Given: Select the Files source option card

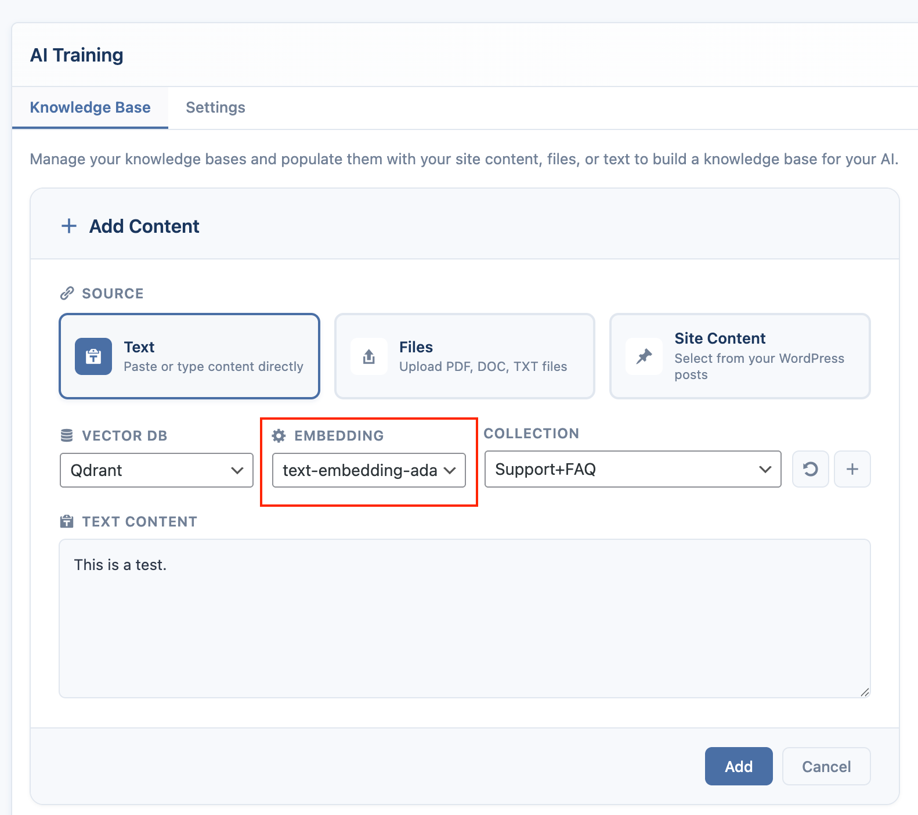Looking at the screenshot, I should (x=465, y=356).
